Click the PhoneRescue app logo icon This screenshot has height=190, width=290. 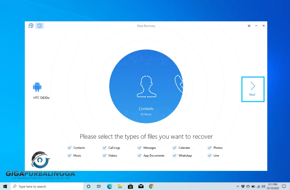(31, 26)
